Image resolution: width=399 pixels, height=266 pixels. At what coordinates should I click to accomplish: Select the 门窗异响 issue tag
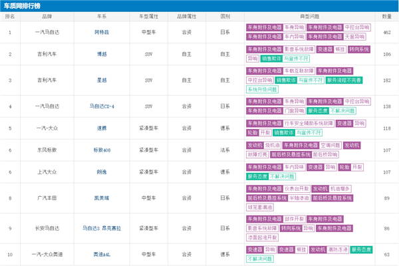coord(294,111)
